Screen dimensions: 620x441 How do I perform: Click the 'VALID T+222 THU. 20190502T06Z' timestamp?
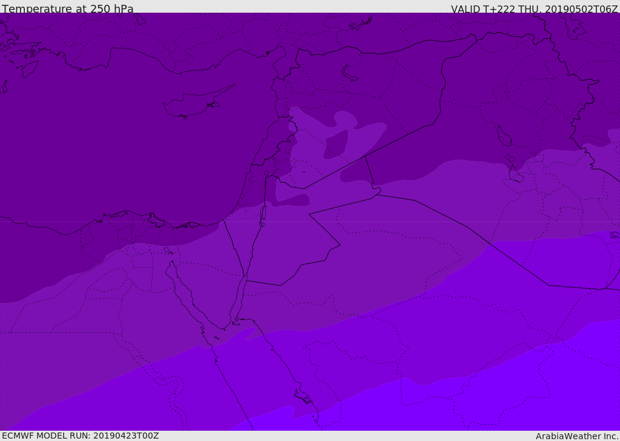tap(534, 9)
